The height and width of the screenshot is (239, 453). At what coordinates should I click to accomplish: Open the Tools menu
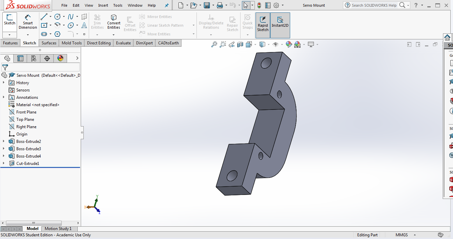[x=118, y=5]
